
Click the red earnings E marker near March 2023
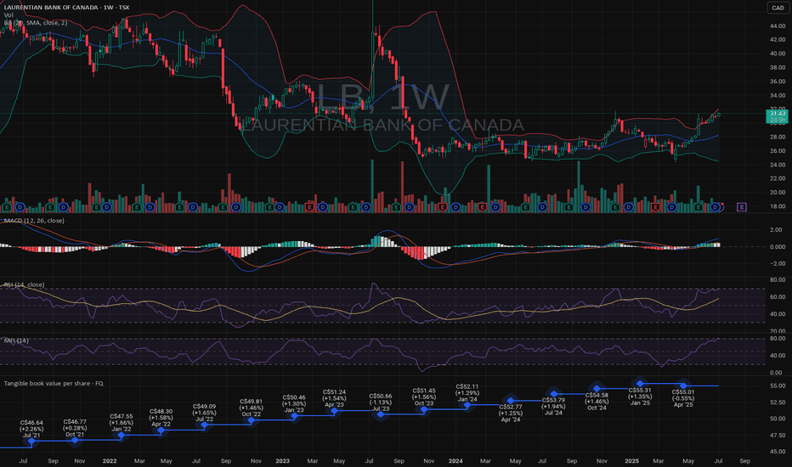click(x=309, y=207)
